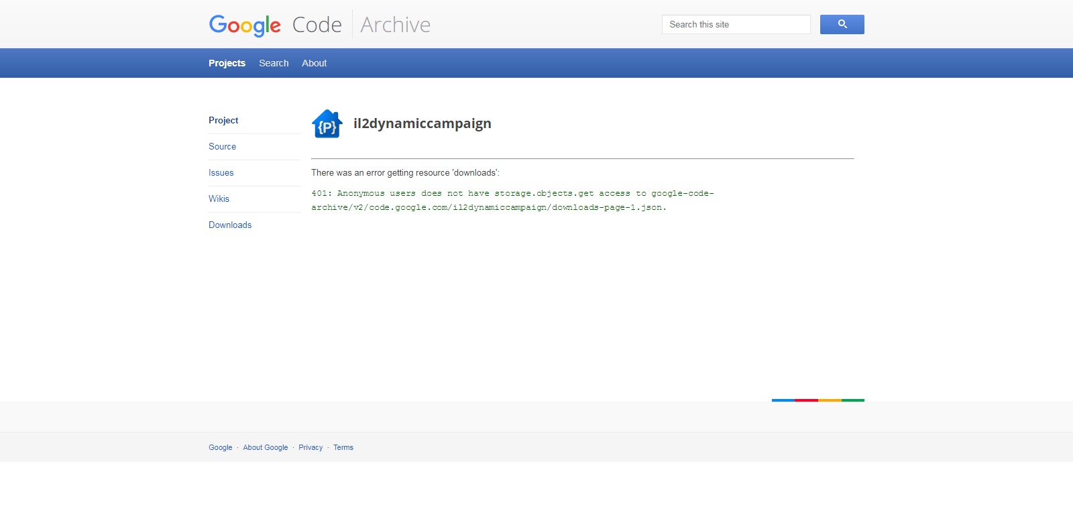Click the il2dynamiccampaign project title
This screenshot has height=517, width=1073.
(x=422, y=123)
